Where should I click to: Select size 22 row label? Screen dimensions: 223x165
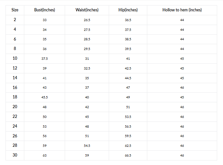click(15, 116)
